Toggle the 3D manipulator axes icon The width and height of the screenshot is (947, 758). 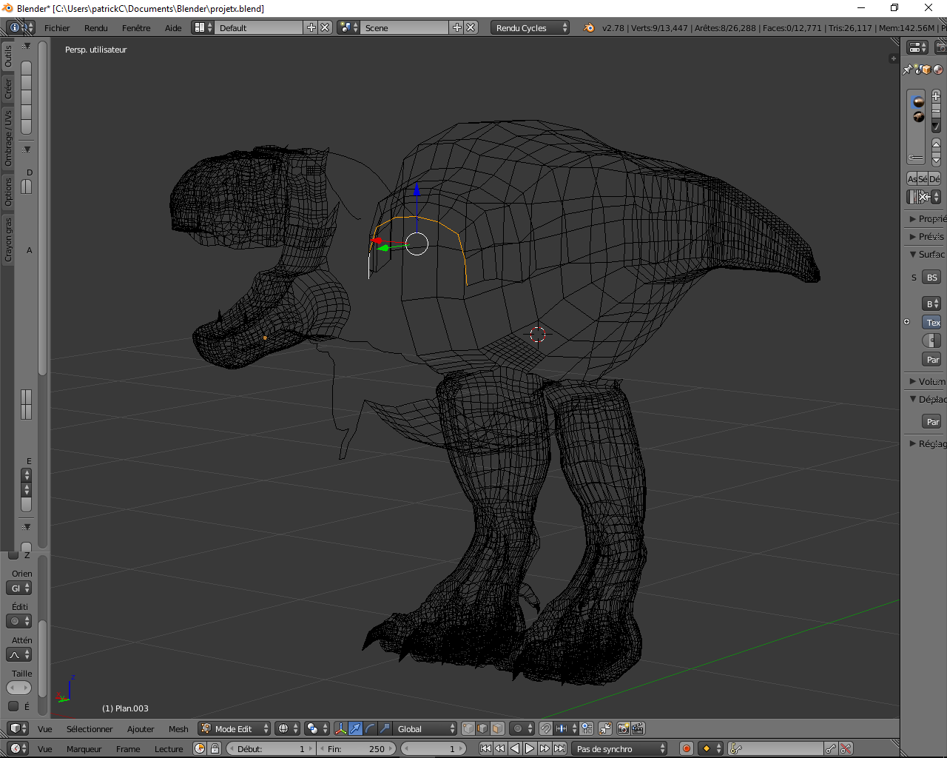click(x=340, y=728)
